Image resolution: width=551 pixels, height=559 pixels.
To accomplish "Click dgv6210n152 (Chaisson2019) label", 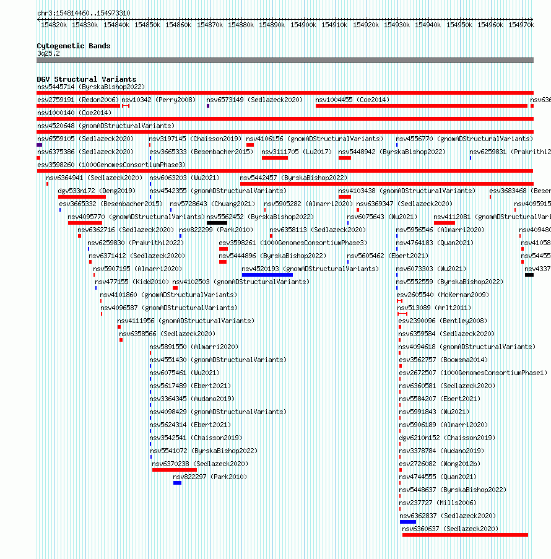I will (447, 438).
